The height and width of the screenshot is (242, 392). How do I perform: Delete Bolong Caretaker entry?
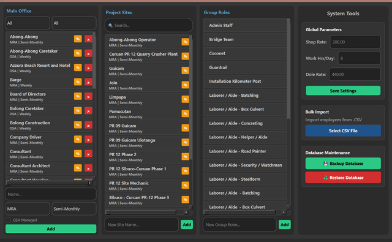[88, 110]
